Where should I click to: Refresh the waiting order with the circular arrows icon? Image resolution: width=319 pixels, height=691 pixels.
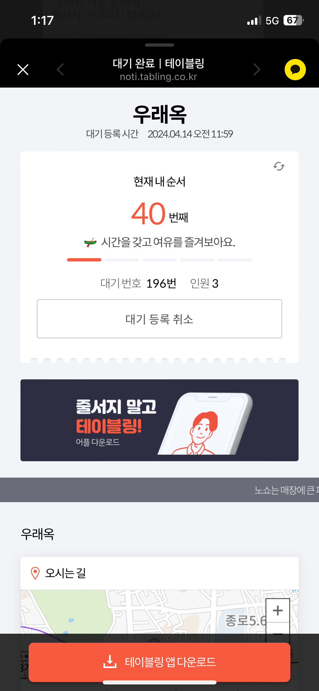tap(279, 166)
